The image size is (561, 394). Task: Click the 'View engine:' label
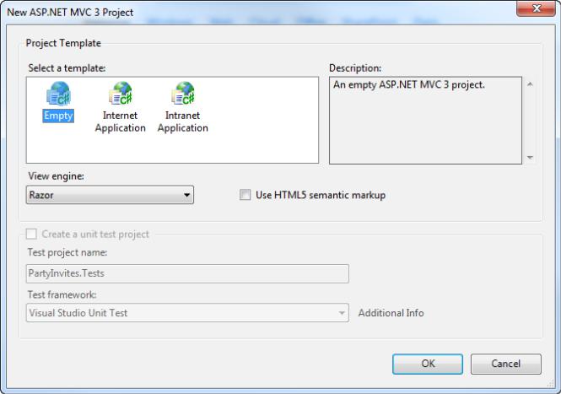(x=57, y=176)
